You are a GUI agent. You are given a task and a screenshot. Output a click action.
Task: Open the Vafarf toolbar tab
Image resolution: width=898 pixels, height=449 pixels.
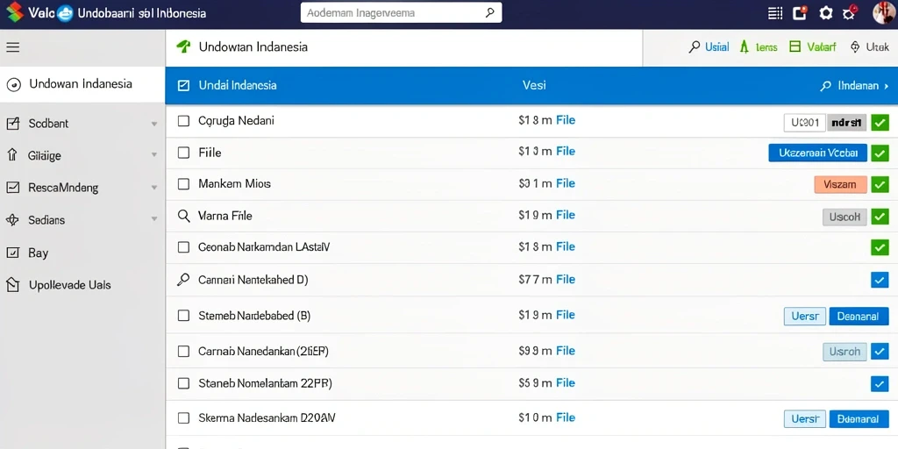[x=813, y=47]
